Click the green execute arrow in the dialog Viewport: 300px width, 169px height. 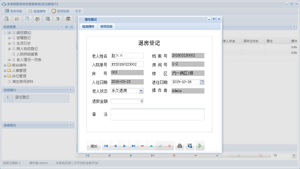(200, 146)
